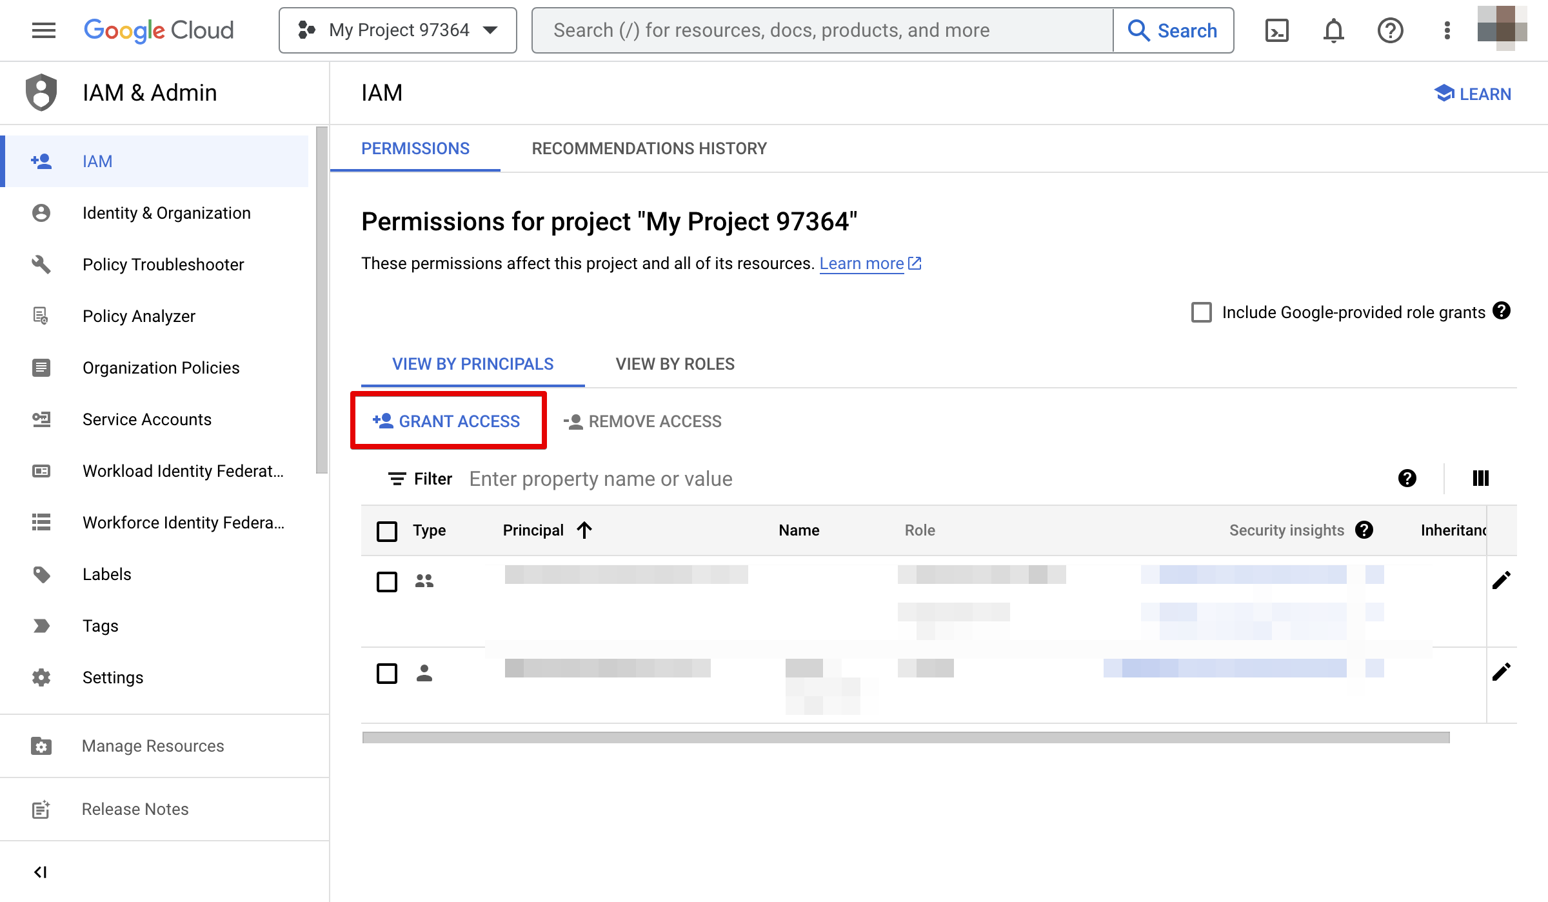Collapse the left sidebar with arrow icon
Image resolution: width=1548 pixels, height=902 pixels.
41,872
